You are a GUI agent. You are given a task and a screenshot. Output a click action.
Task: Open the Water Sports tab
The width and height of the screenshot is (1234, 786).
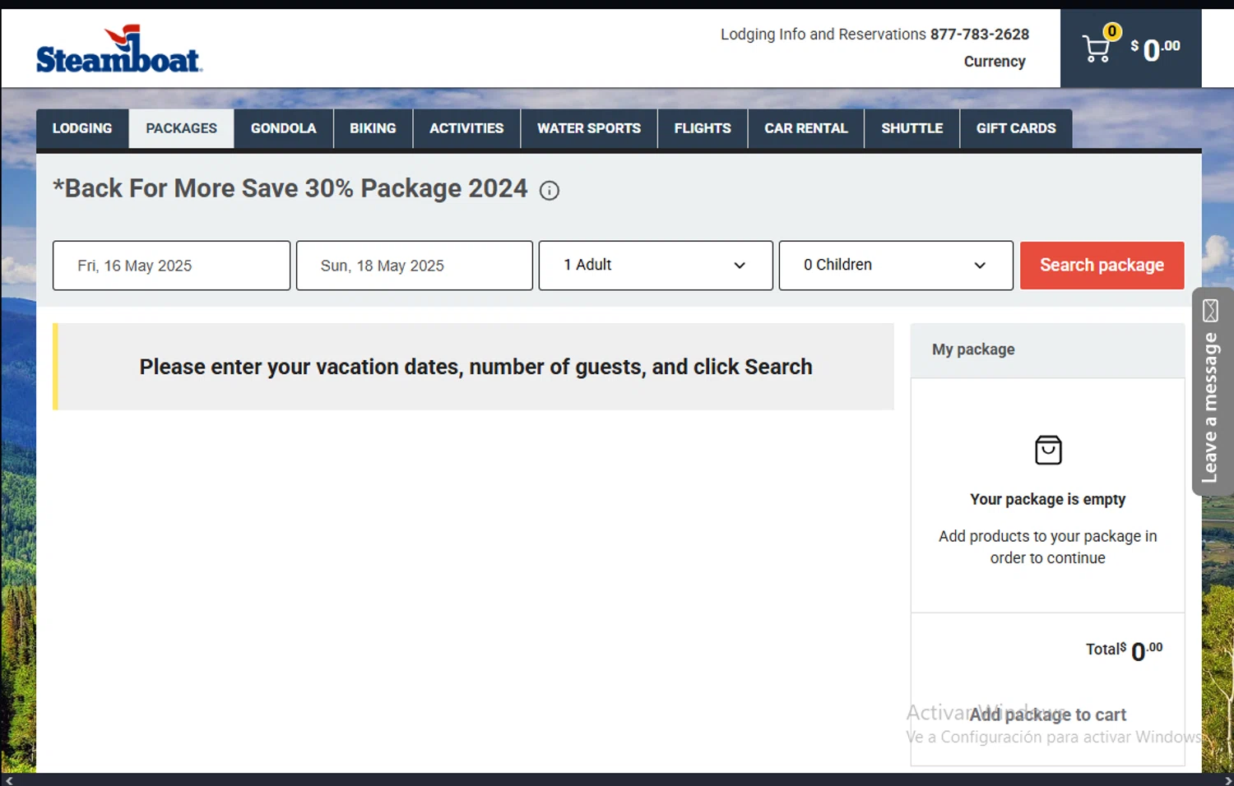click(x=589, y=128)
